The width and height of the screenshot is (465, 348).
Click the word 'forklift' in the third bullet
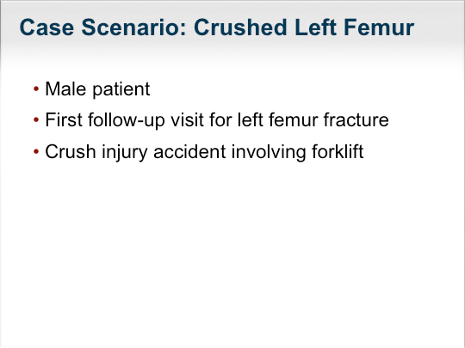(338, 151)
